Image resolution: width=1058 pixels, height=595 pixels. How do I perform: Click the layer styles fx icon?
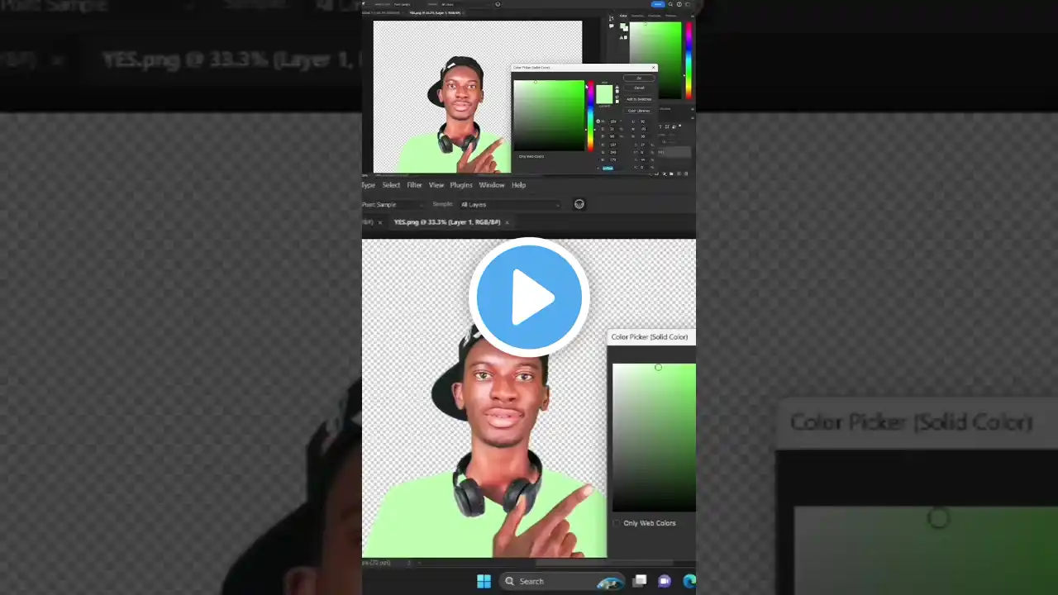[x=651, y=174]
